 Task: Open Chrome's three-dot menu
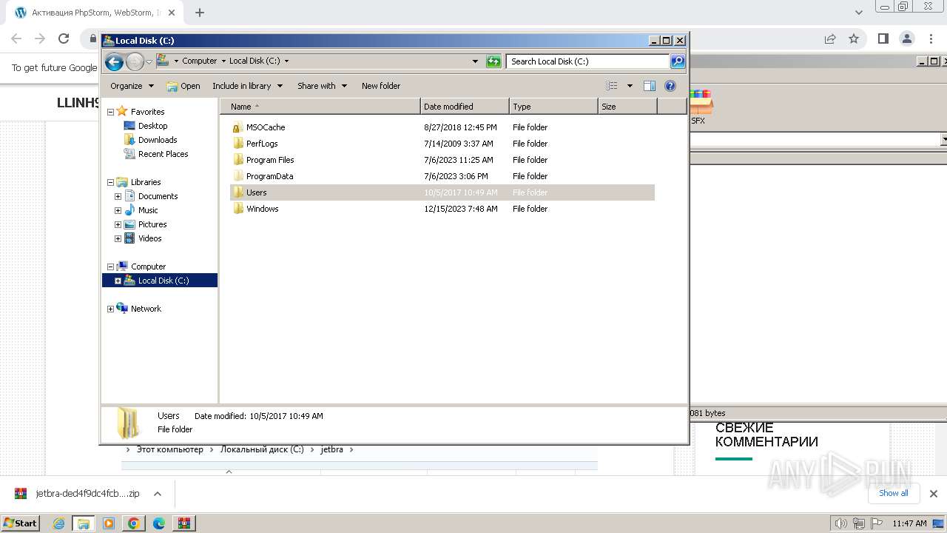pyautogui.click(x=931, y=38)
